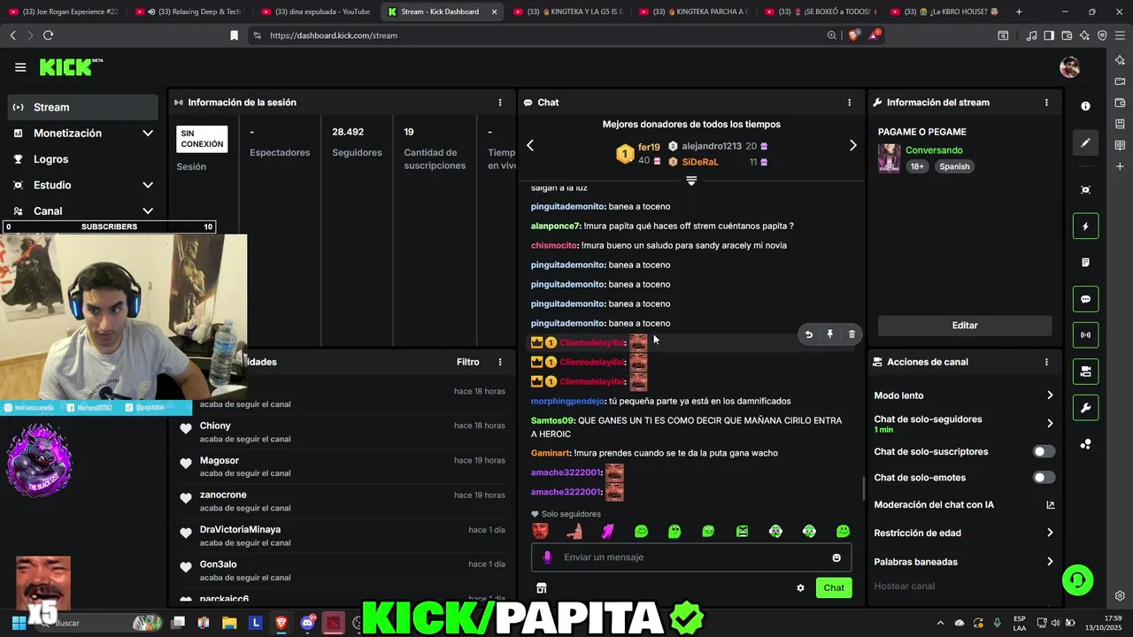Viewport: 1133px width, 637px height.
Task: Show next top donors with right arrow
Action: [x=853, y=145]
